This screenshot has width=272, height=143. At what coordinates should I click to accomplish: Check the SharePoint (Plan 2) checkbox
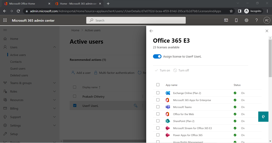pyautogui.click(x=158, y=121)
